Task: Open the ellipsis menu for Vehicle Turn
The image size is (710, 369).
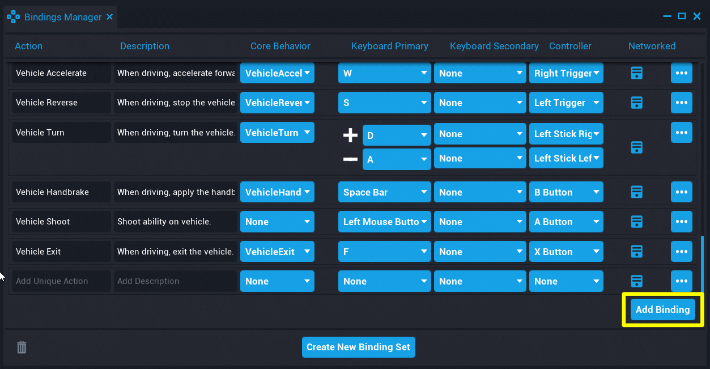Action: pyautogui.click(x=681, y=133)
